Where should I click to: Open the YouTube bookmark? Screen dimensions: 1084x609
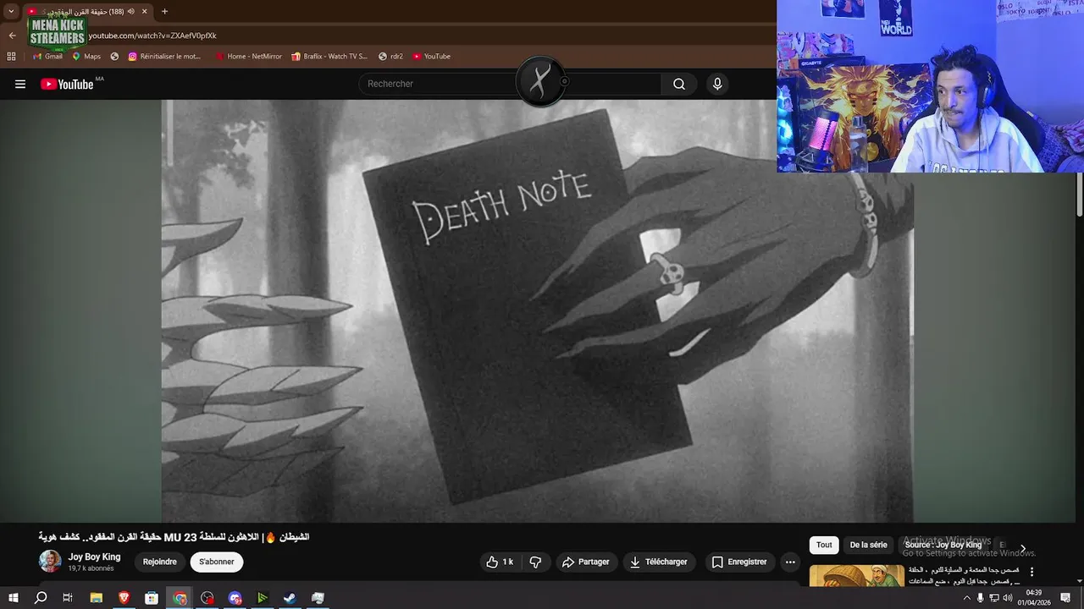click(x=432, y=57)
